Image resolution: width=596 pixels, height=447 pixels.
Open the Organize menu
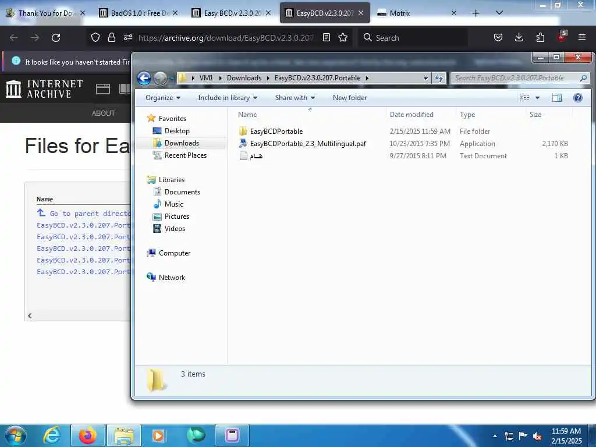pos(163,98)
